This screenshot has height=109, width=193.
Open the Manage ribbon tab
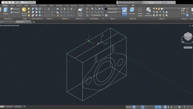point(74,5)
